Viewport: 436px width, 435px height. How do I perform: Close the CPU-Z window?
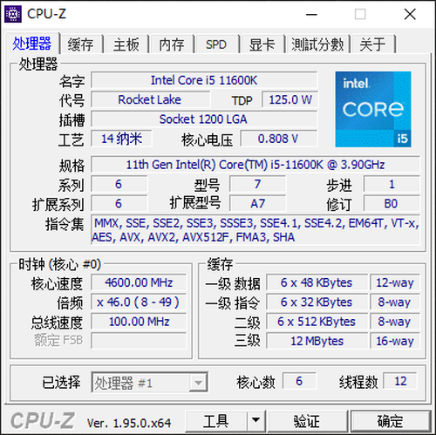(410, 14)
